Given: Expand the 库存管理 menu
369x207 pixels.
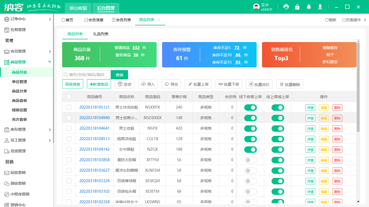Looking at the screenshot, I should point(50,130).
